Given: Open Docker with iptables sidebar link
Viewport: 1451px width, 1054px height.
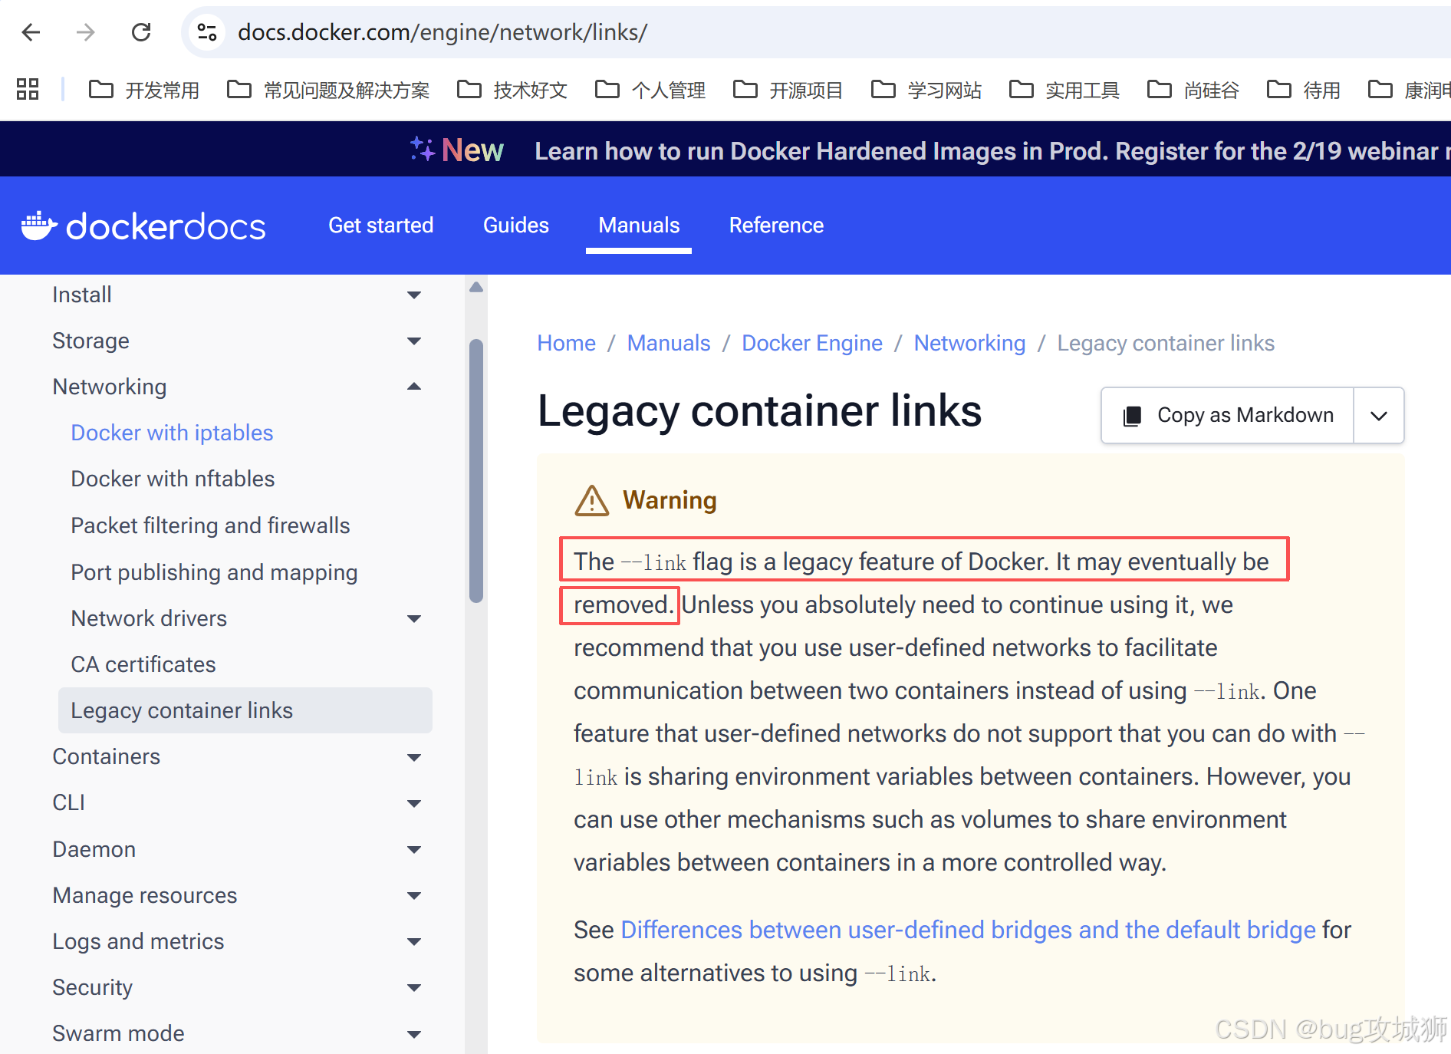Looking at the screenshot, I should [x=172, y=433].
